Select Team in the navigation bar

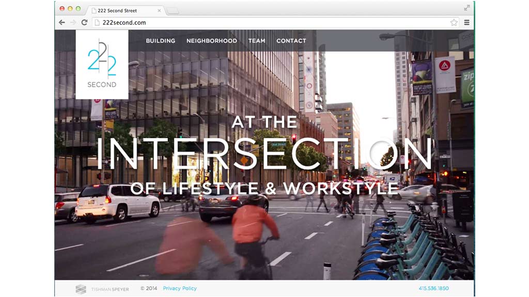coord(256,41)
